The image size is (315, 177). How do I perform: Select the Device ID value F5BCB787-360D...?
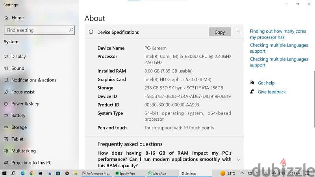[x=187, y=96]
